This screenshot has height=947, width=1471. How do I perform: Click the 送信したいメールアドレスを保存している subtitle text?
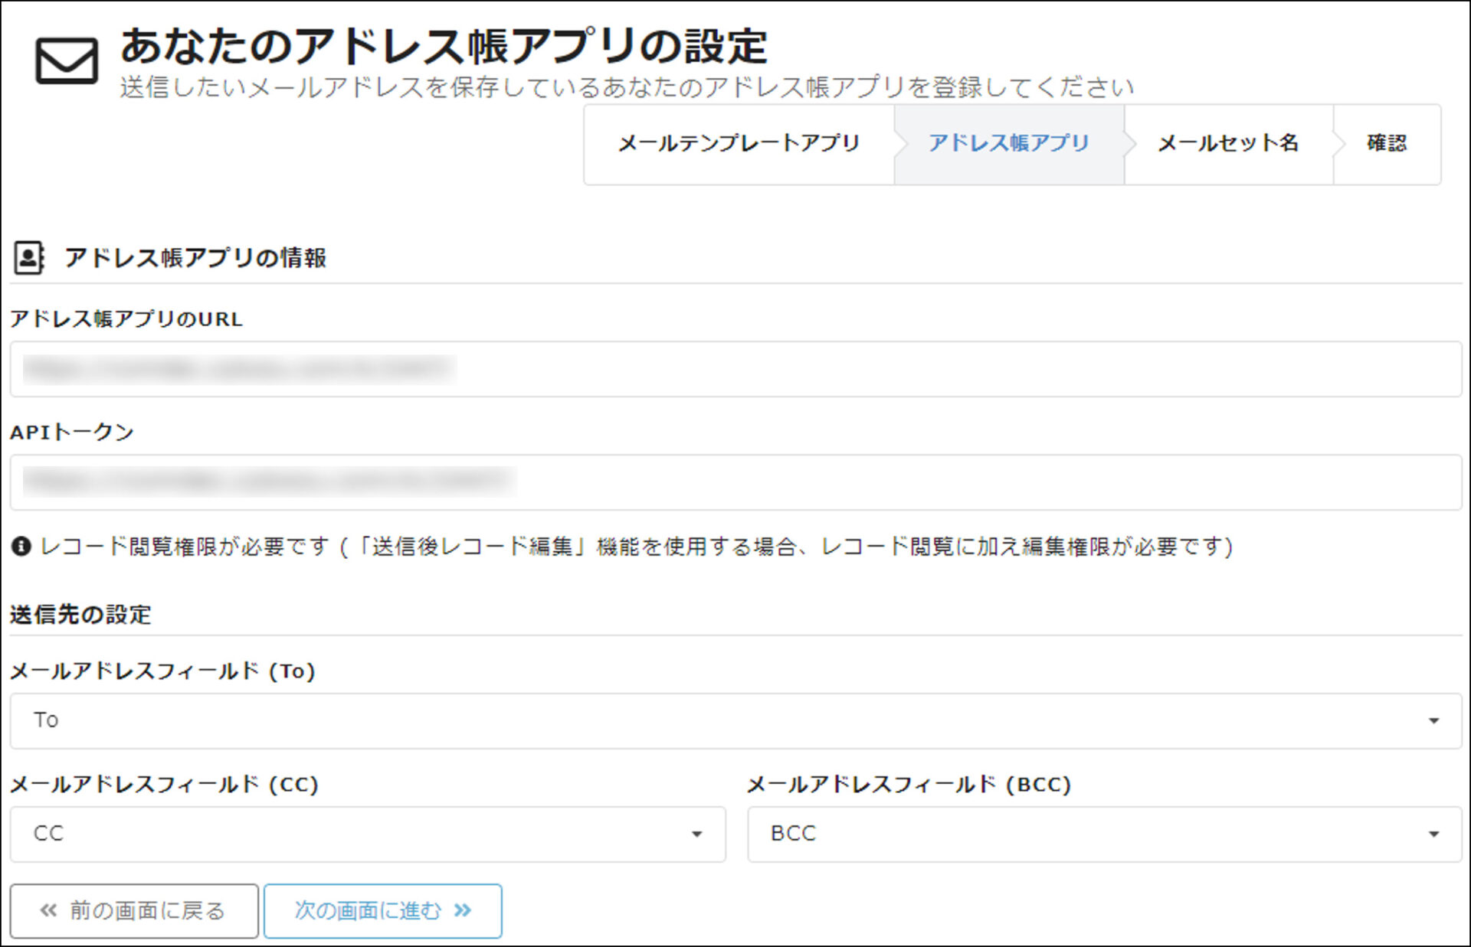pos(627,87)
